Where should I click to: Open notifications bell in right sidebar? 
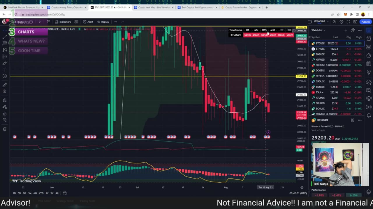point(369,116)
